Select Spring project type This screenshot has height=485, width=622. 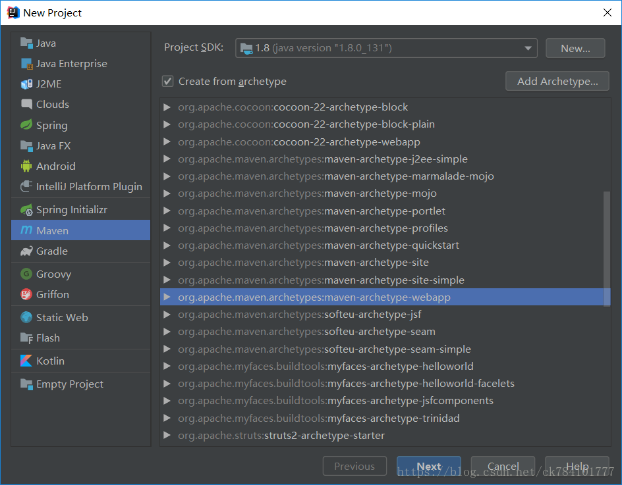(x=81, y=125)
